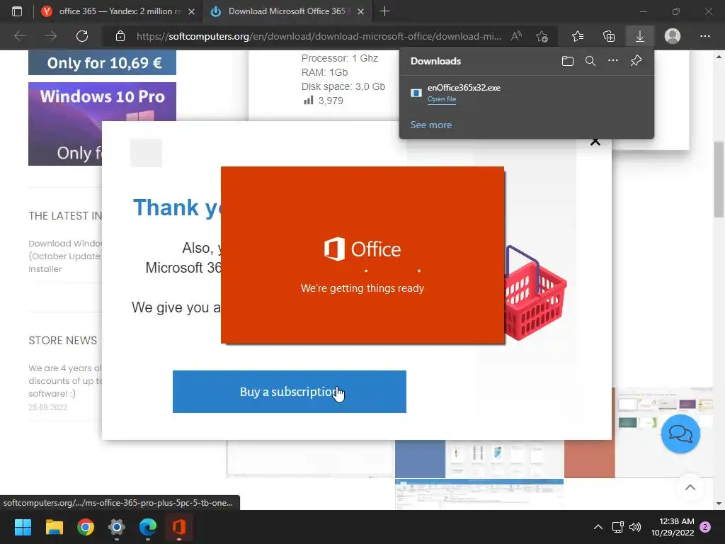Click the Office installer taskbar icon
725x544 pixels.
(x=179, y=527)
